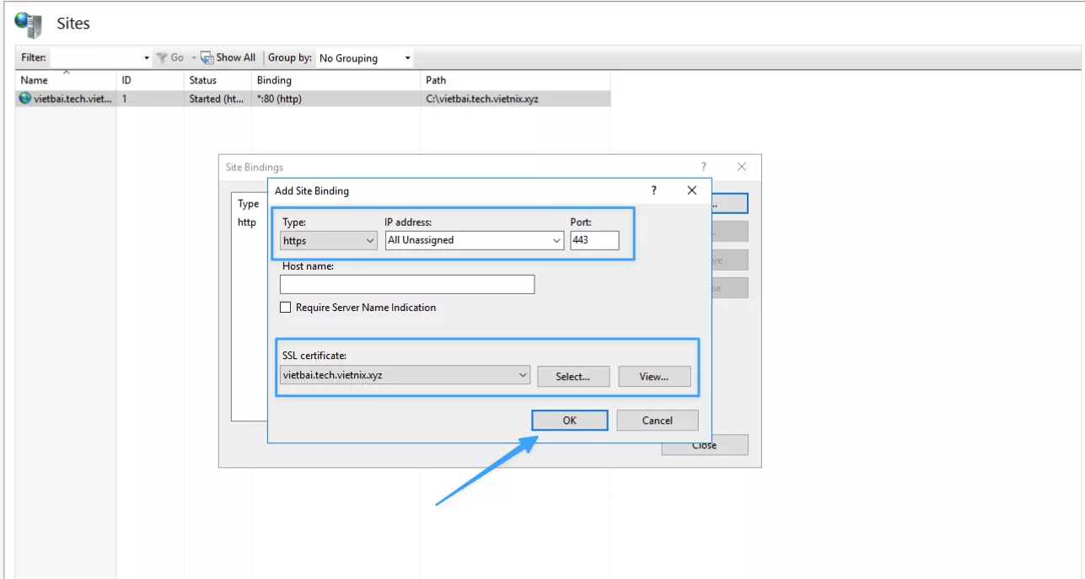
Task: Click the Show All icon
Action: [207, 58]
